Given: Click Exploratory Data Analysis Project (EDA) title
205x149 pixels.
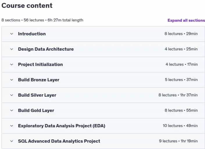Looking at the screenshot, I should pos(62,126).
